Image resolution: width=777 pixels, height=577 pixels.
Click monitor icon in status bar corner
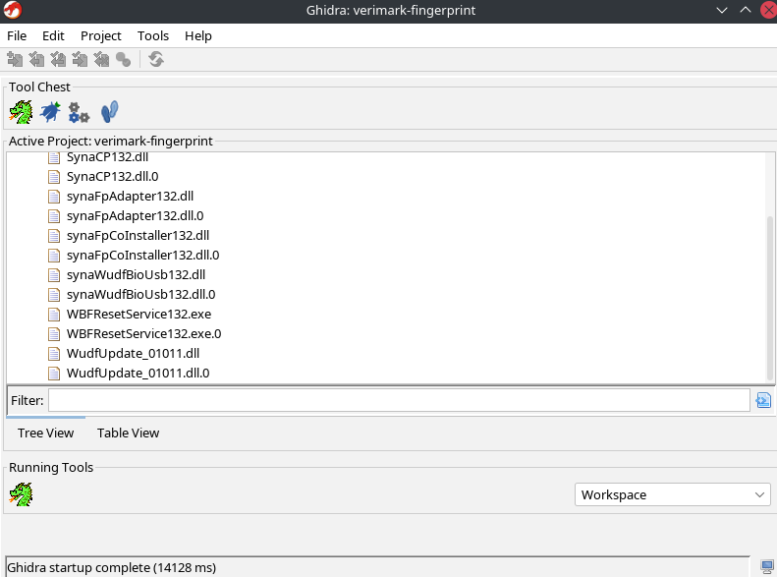click(767, 566)
